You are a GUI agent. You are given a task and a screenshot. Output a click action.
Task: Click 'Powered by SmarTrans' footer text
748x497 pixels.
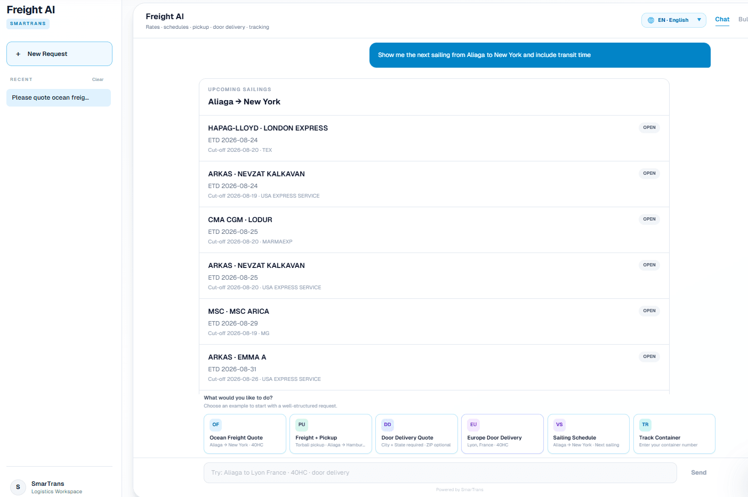point(460,490)
